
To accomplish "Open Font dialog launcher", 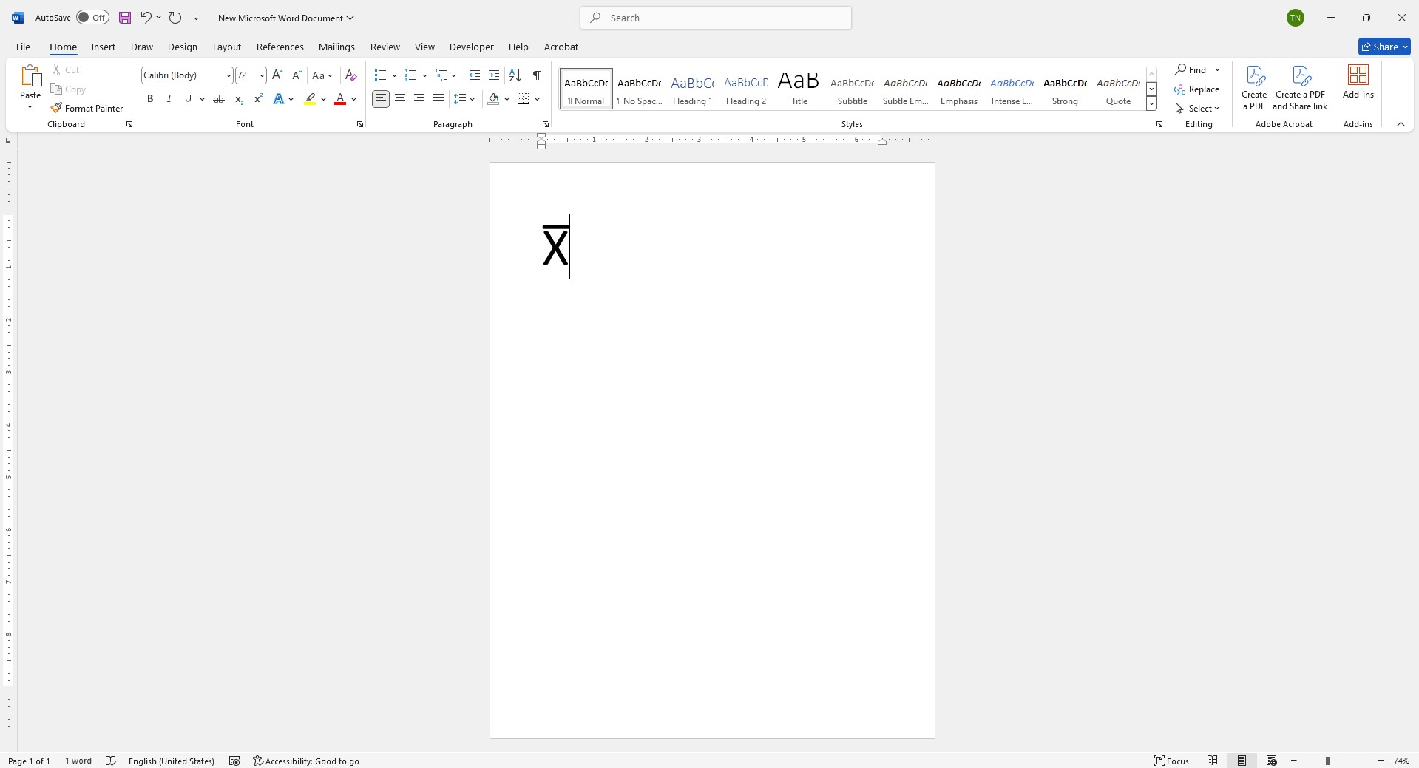I will (x=360, y=124).
